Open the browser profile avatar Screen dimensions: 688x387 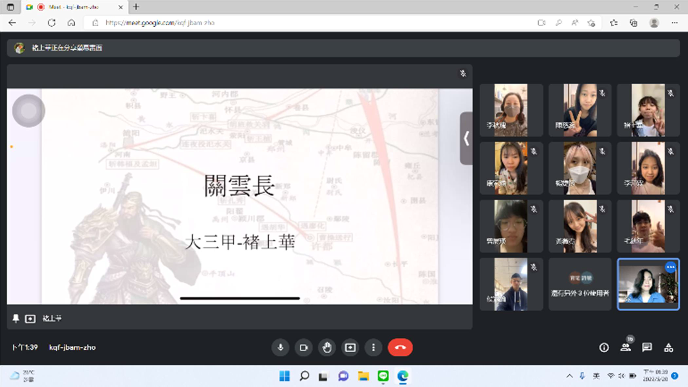pos(654,23)
